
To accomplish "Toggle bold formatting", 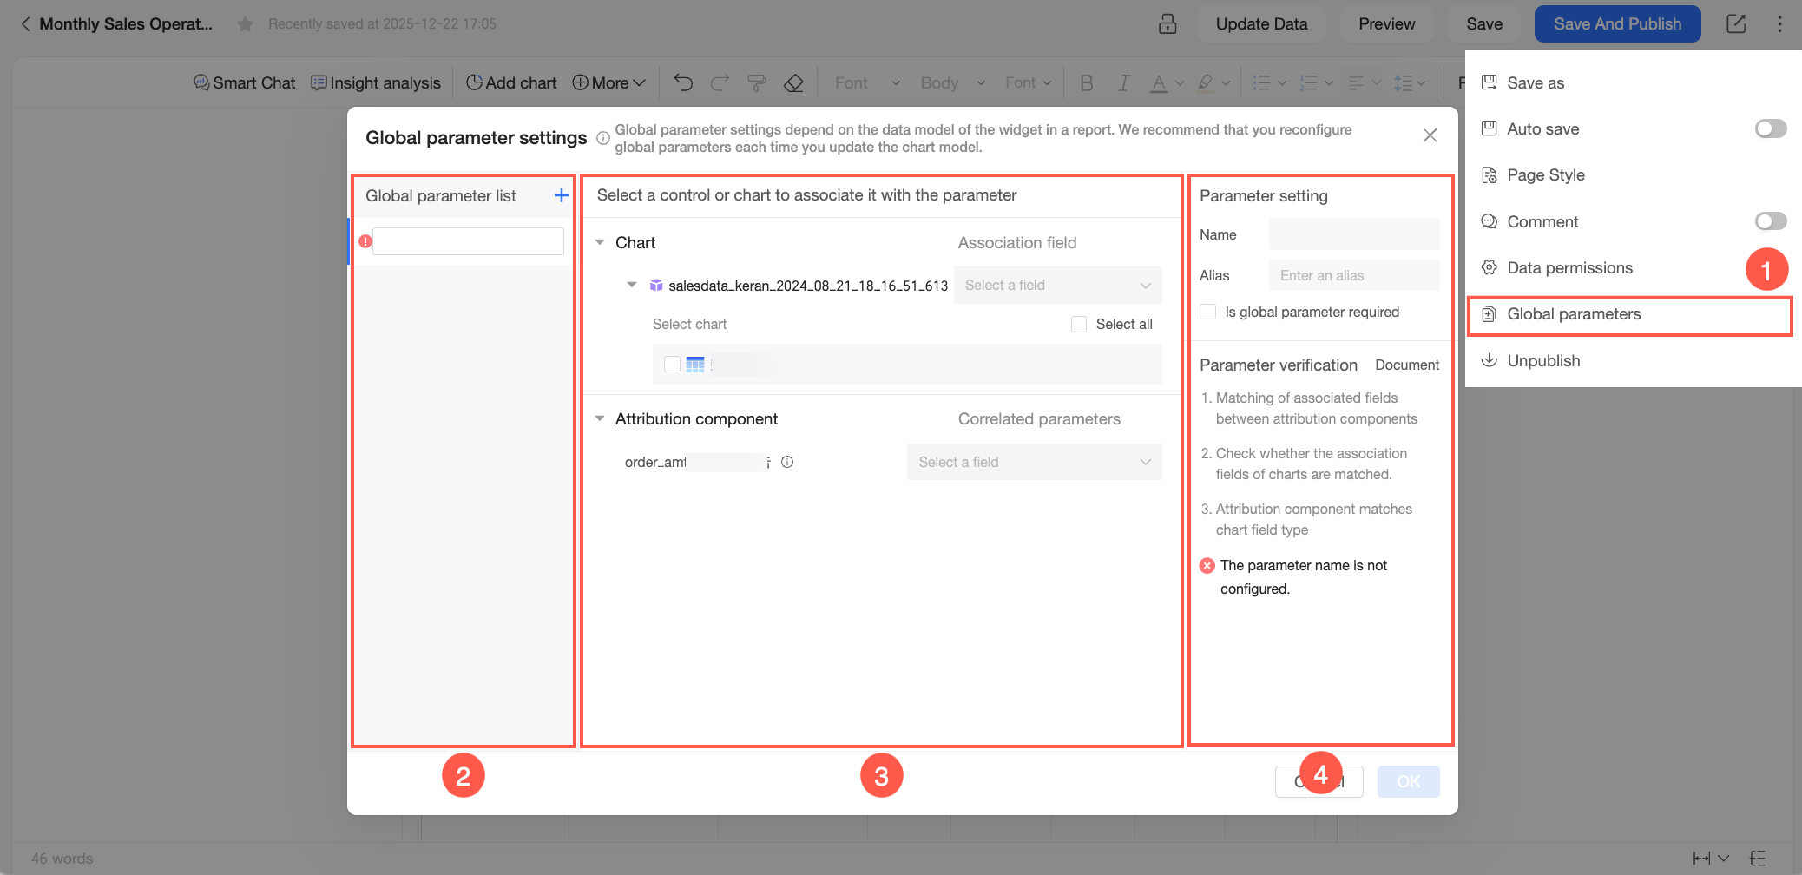I will 1086,82.
